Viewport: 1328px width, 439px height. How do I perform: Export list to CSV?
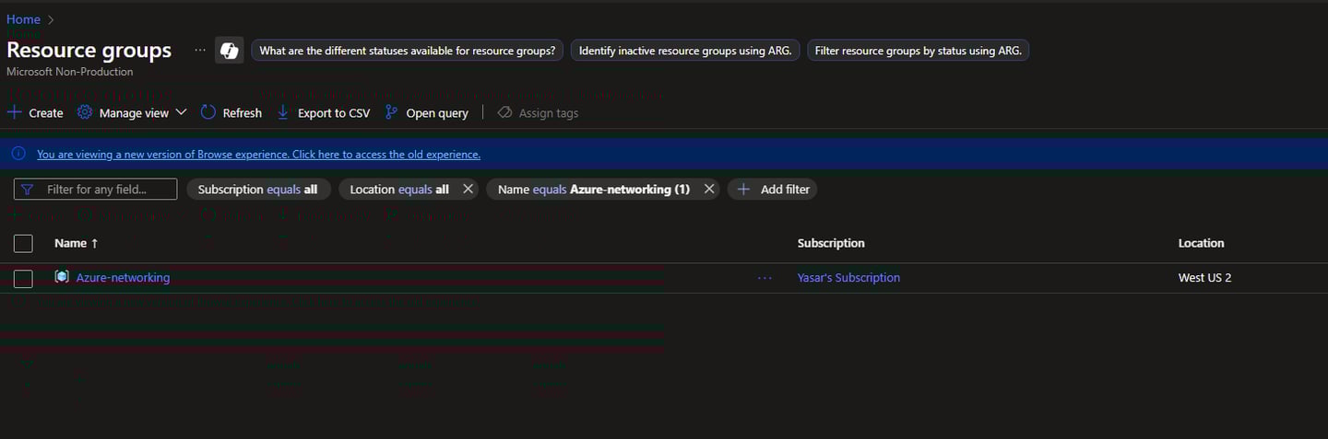click(x=324, y=113)
